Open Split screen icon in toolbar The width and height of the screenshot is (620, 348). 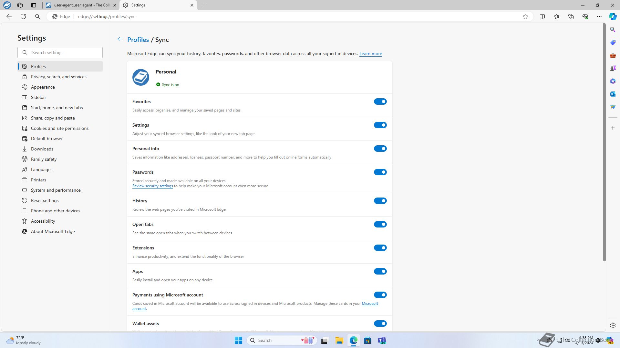coord(542,16)
